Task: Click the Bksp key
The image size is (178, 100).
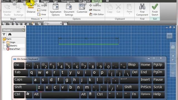Action: point(133,66)
